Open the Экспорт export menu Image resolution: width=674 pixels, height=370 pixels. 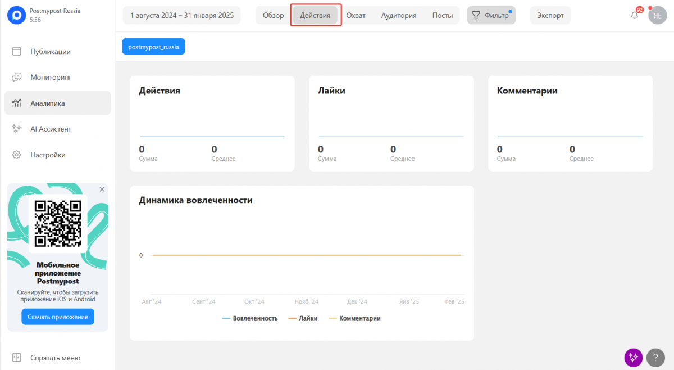pyautogui.click(x=550, y=16)
